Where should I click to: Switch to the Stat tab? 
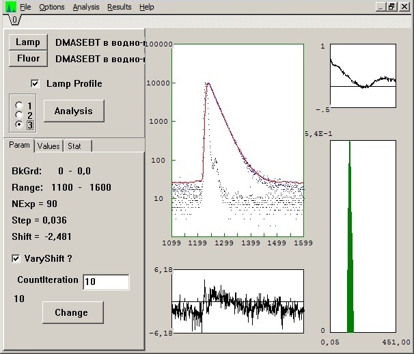[x=78, y=146]
